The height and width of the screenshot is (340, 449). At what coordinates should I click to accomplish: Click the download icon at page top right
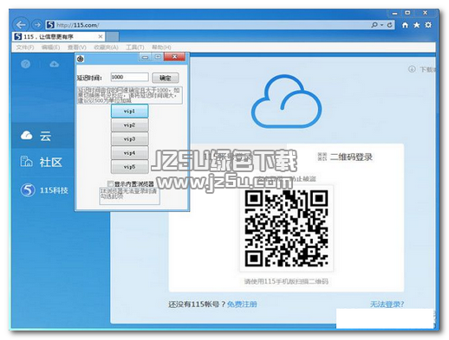point(412,69)
